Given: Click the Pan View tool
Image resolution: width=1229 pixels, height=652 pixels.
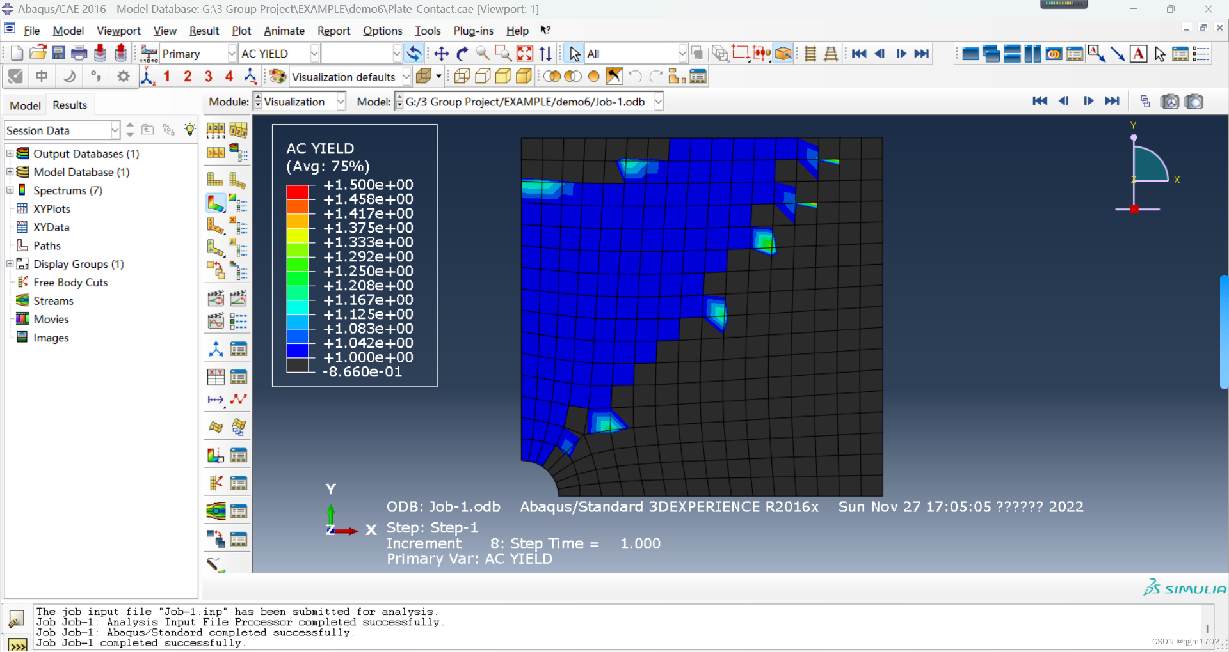Looking at the screenshot, I should (441, 54).
